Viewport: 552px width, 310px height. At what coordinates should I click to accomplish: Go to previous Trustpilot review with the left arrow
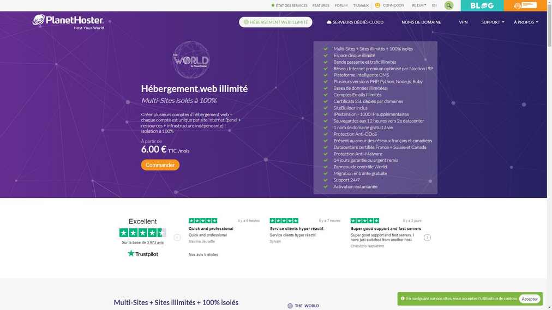coord(177,238)
